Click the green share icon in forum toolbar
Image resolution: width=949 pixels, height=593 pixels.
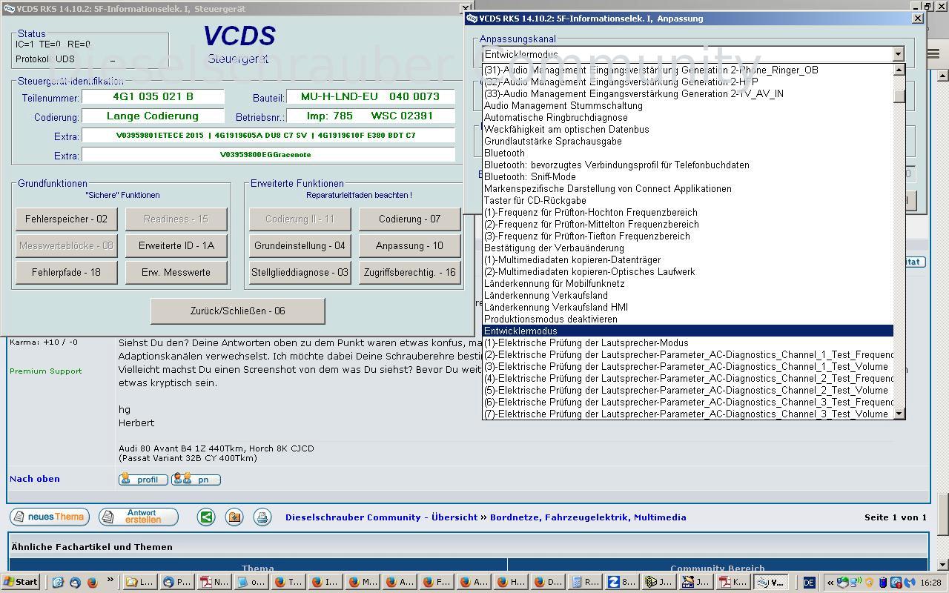coord(206,517)
